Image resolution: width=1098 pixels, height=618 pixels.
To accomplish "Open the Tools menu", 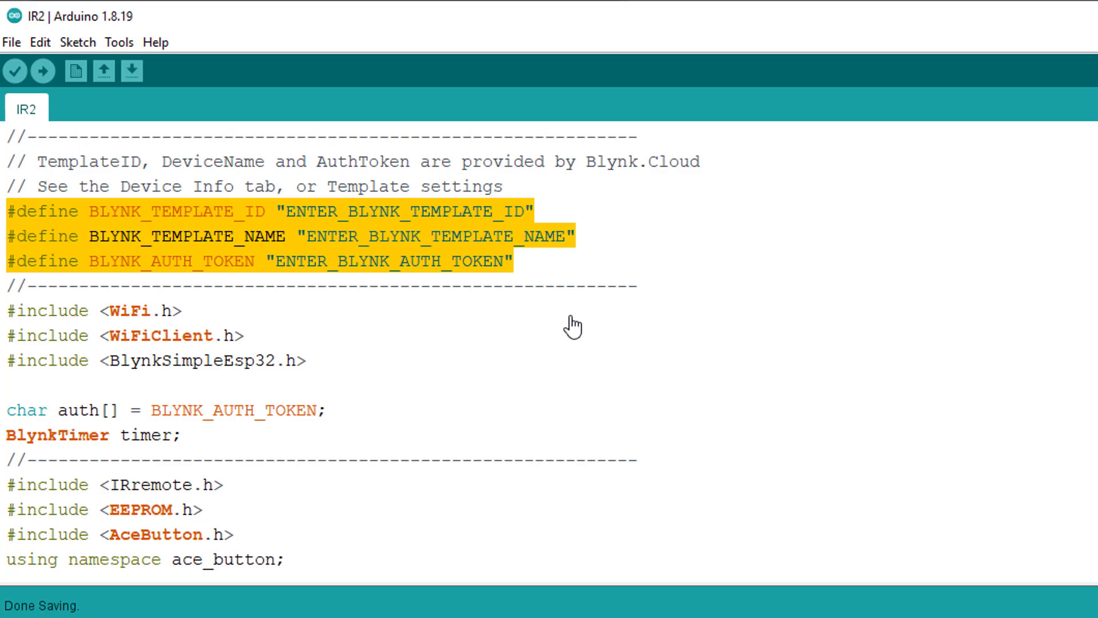I will tap(119, 42).
